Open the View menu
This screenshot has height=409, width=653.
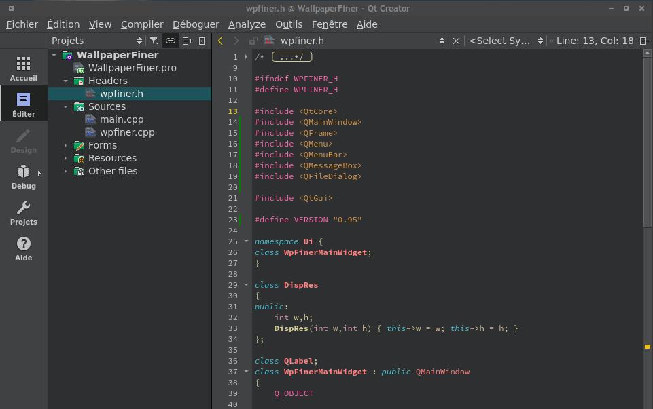pyautogui.click(x=101, y=24)
